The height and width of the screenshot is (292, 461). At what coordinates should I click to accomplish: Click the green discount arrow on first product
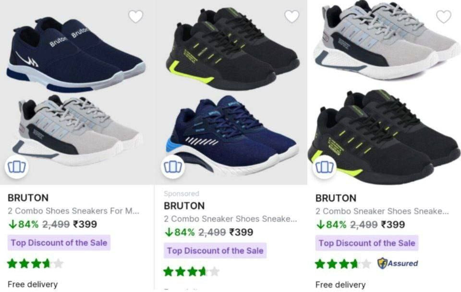[12, 224]
